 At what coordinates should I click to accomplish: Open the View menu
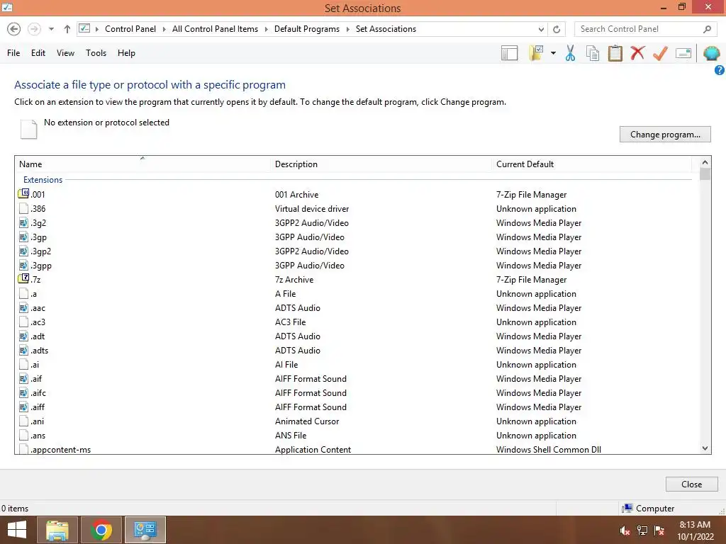[x=65, y=53]
